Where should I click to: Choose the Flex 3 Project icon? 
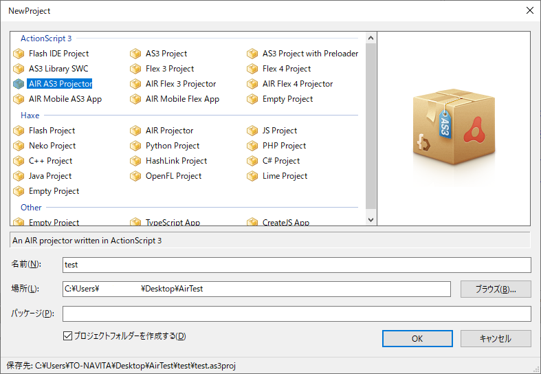(135, 69)
